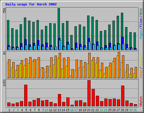This screenshot has width=144, height=113.
Task: Click the red KBytes bar for day 5
Action: coord(26,95)
